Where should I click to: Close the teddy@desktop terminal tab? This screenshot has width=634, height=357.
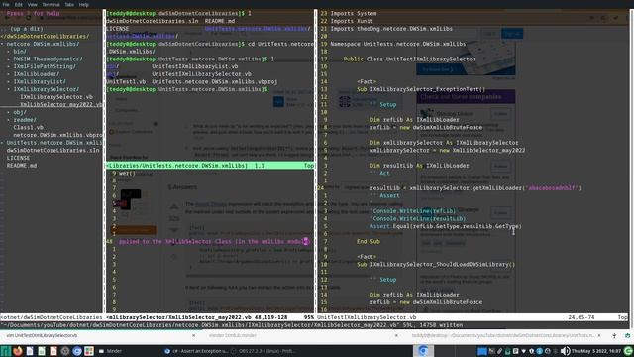599,335
